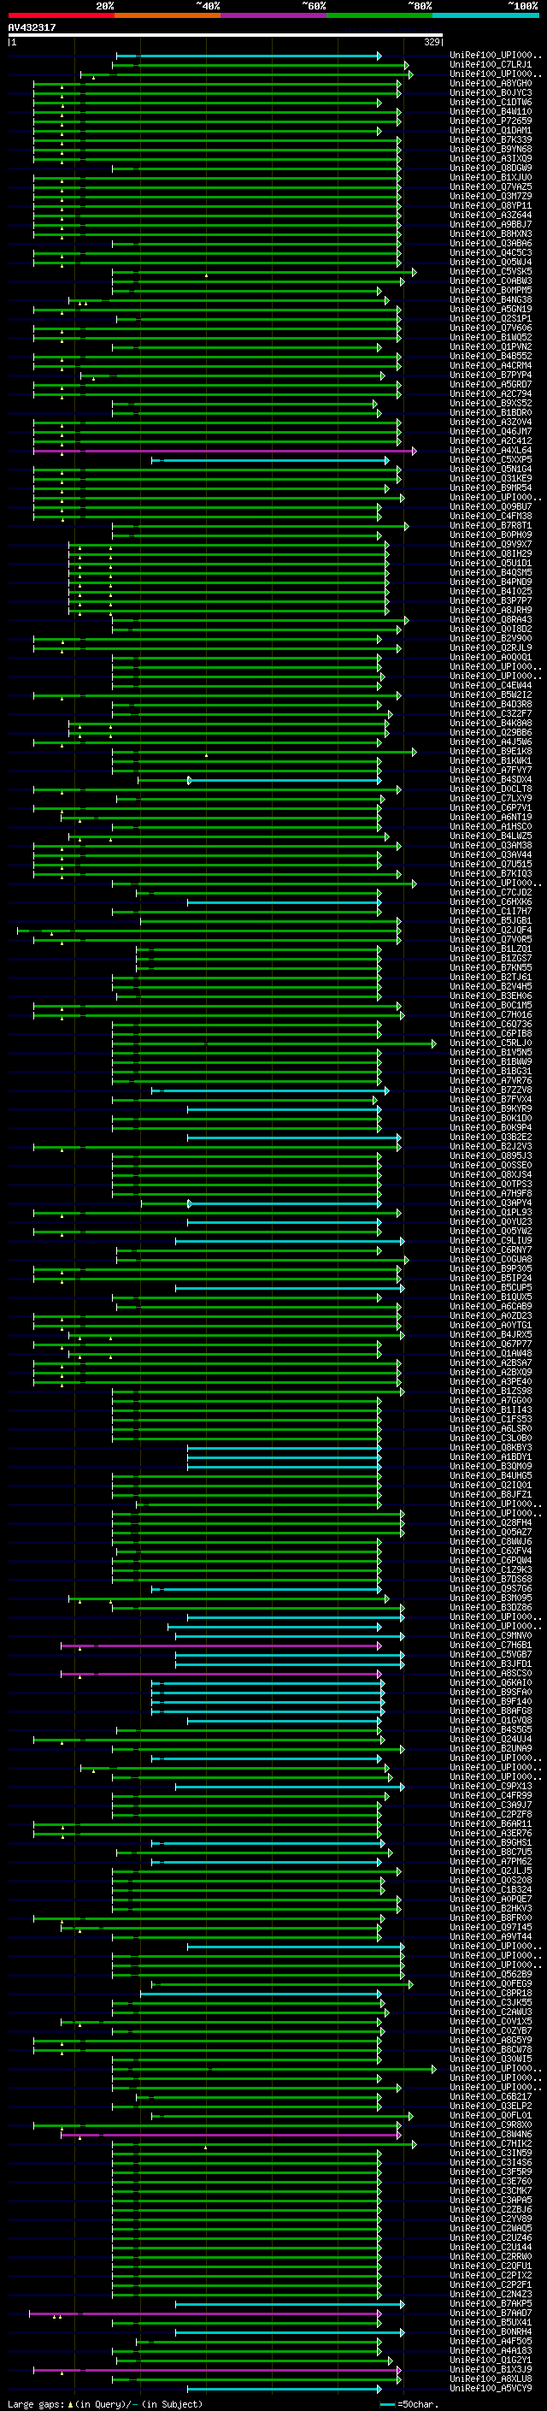Select hit label UniRef100_B7PYP4
The width and height of the screenshot is (547, 2411).
point(491,375)
